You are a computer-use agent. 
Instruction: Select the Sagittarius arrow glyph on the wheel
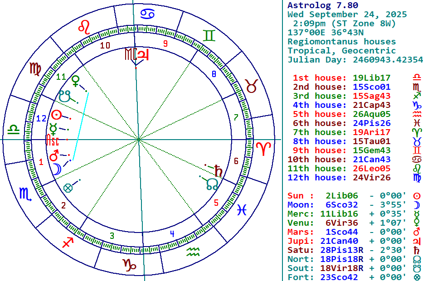[x=68, y=242]
